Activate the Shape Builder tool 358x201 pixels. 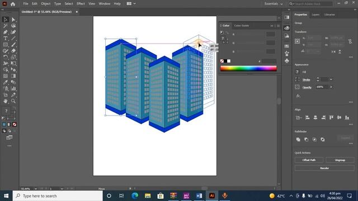(x=6, y=70)
